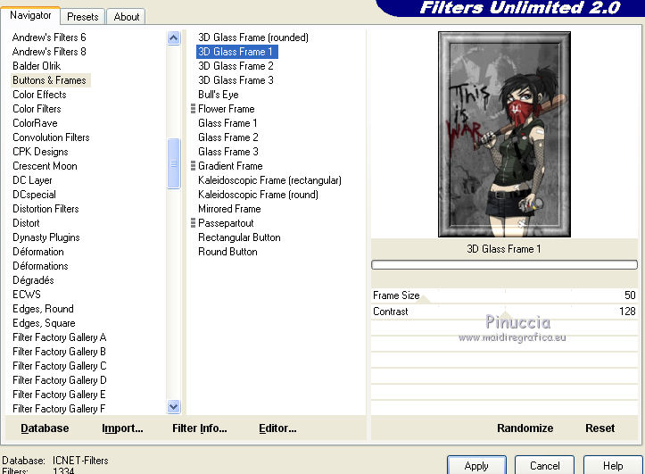Choose 3D Glass Frame 1 filter
The image size is (645, 474).
point(236,52)
